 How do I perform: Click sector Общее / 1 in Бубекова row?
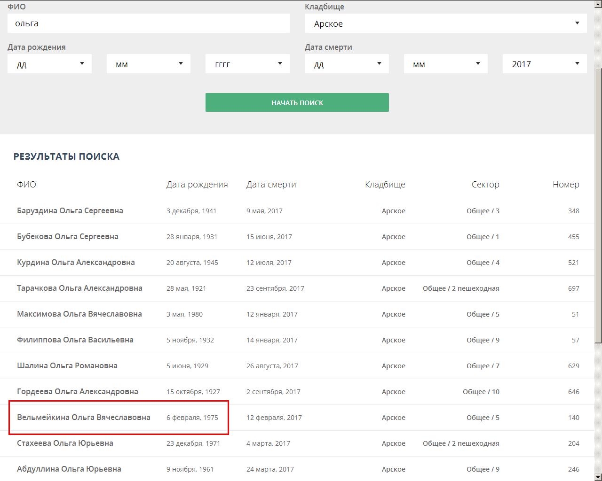(483, 237)
